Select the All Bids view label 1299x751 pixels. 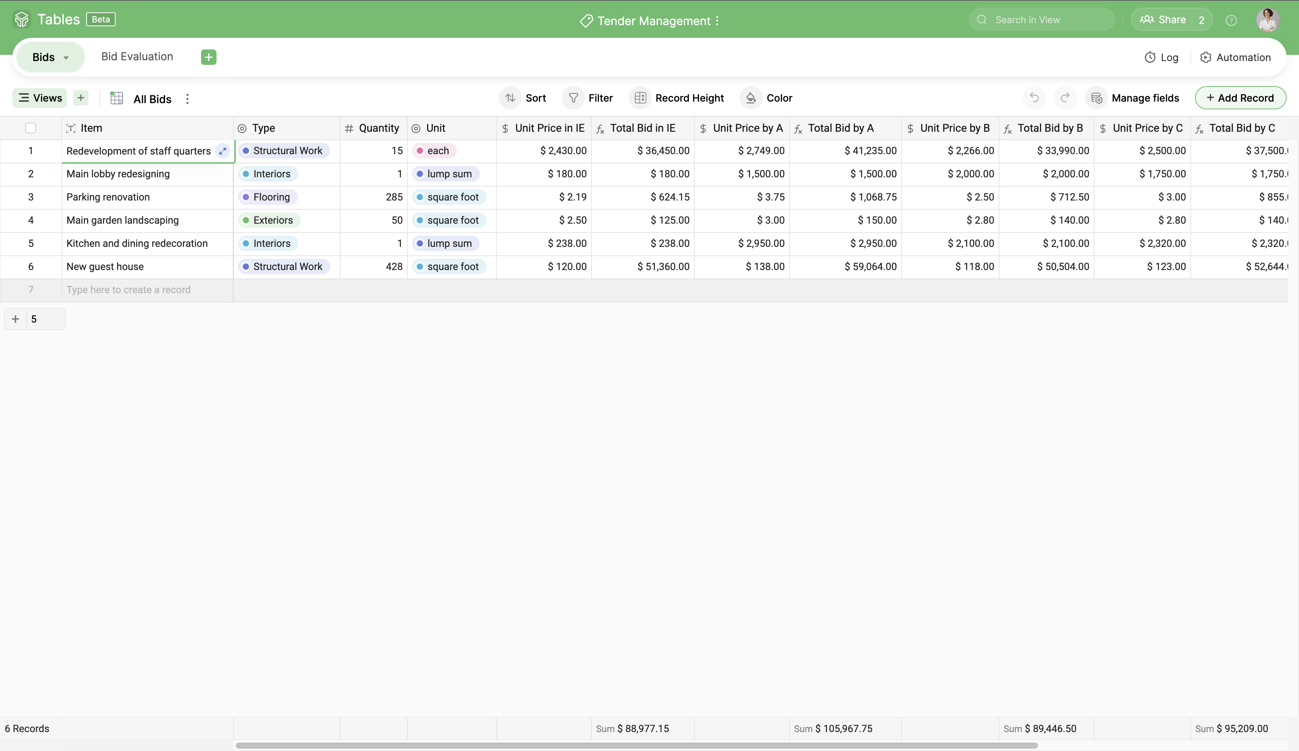click(152, 99)
